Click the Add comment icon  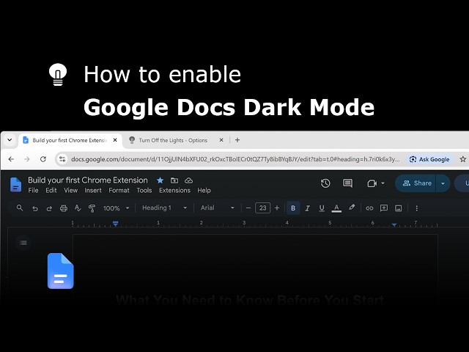[384, 208]
